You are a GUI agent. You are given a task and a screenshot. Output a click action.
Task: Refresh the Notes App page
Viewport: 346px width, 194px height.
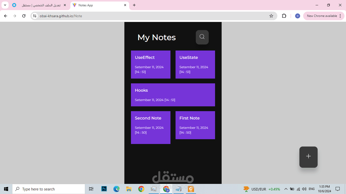pyautogui.click(x=24, y=16)
